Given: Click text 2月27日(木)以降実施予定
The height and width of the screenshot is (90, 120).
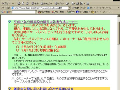Looking at the screenshot, I should coord(40,50).
